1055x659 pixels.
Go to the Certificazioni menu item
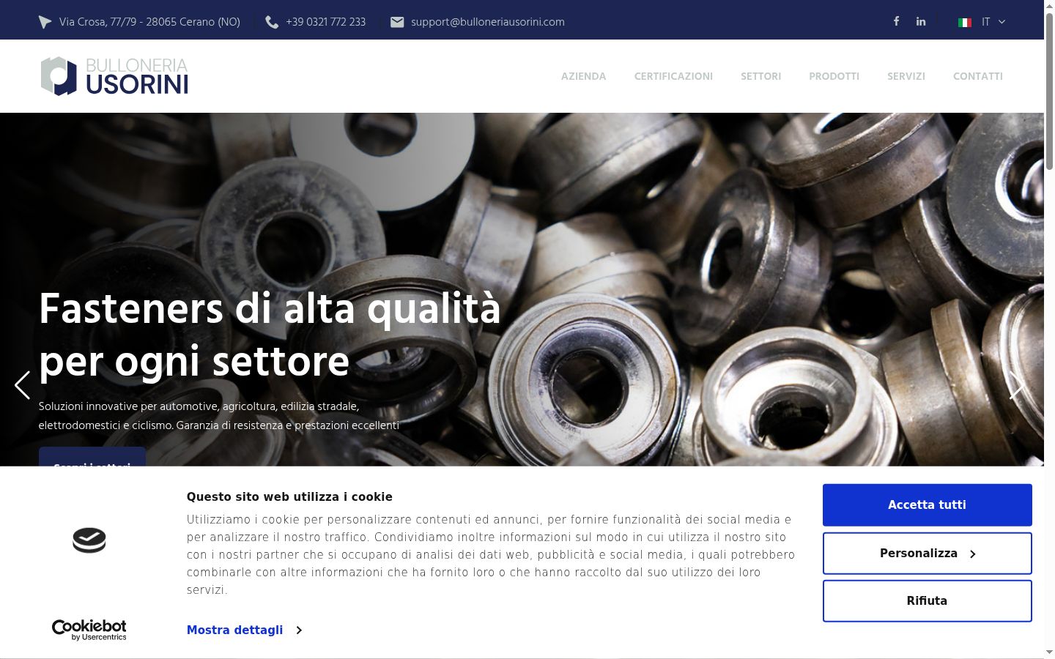pos(673,76)
